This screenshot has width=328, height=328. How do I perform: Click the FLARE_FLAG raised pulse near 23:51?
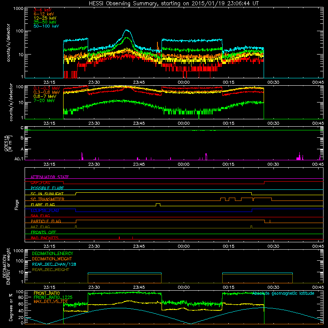pyautogui.click(x=158, y=204)
